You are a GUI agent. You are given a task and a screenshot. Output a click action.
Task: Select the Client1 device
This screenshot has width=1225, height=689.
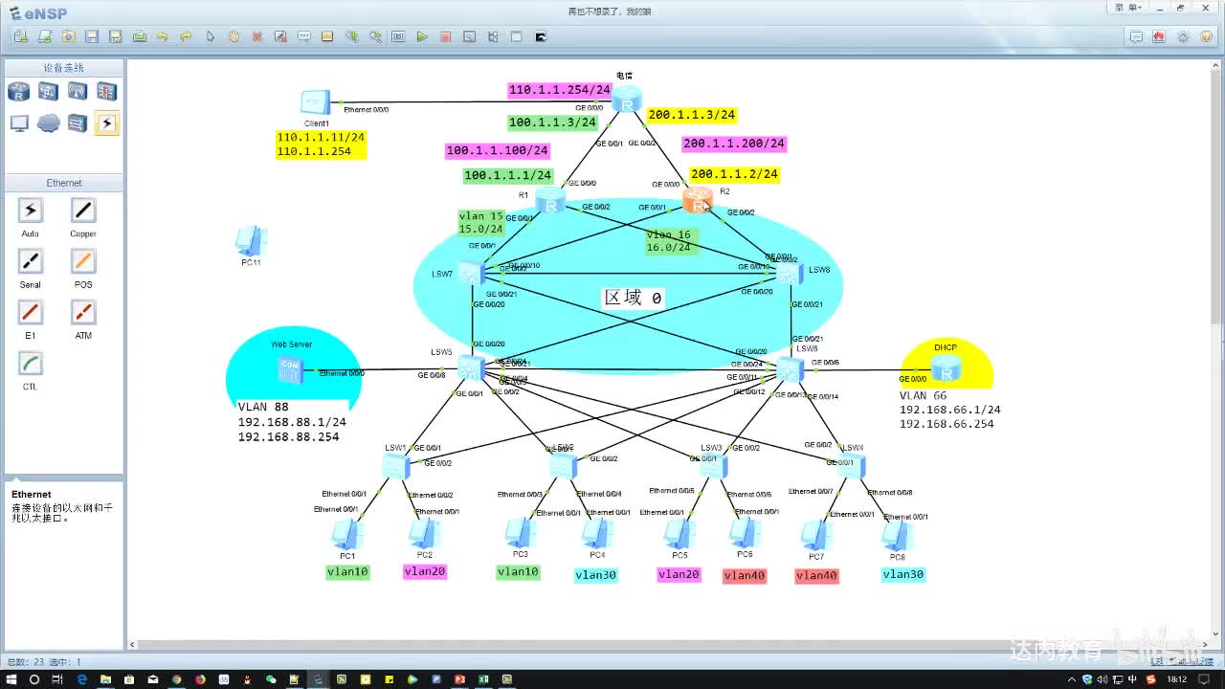coord(315,102)
